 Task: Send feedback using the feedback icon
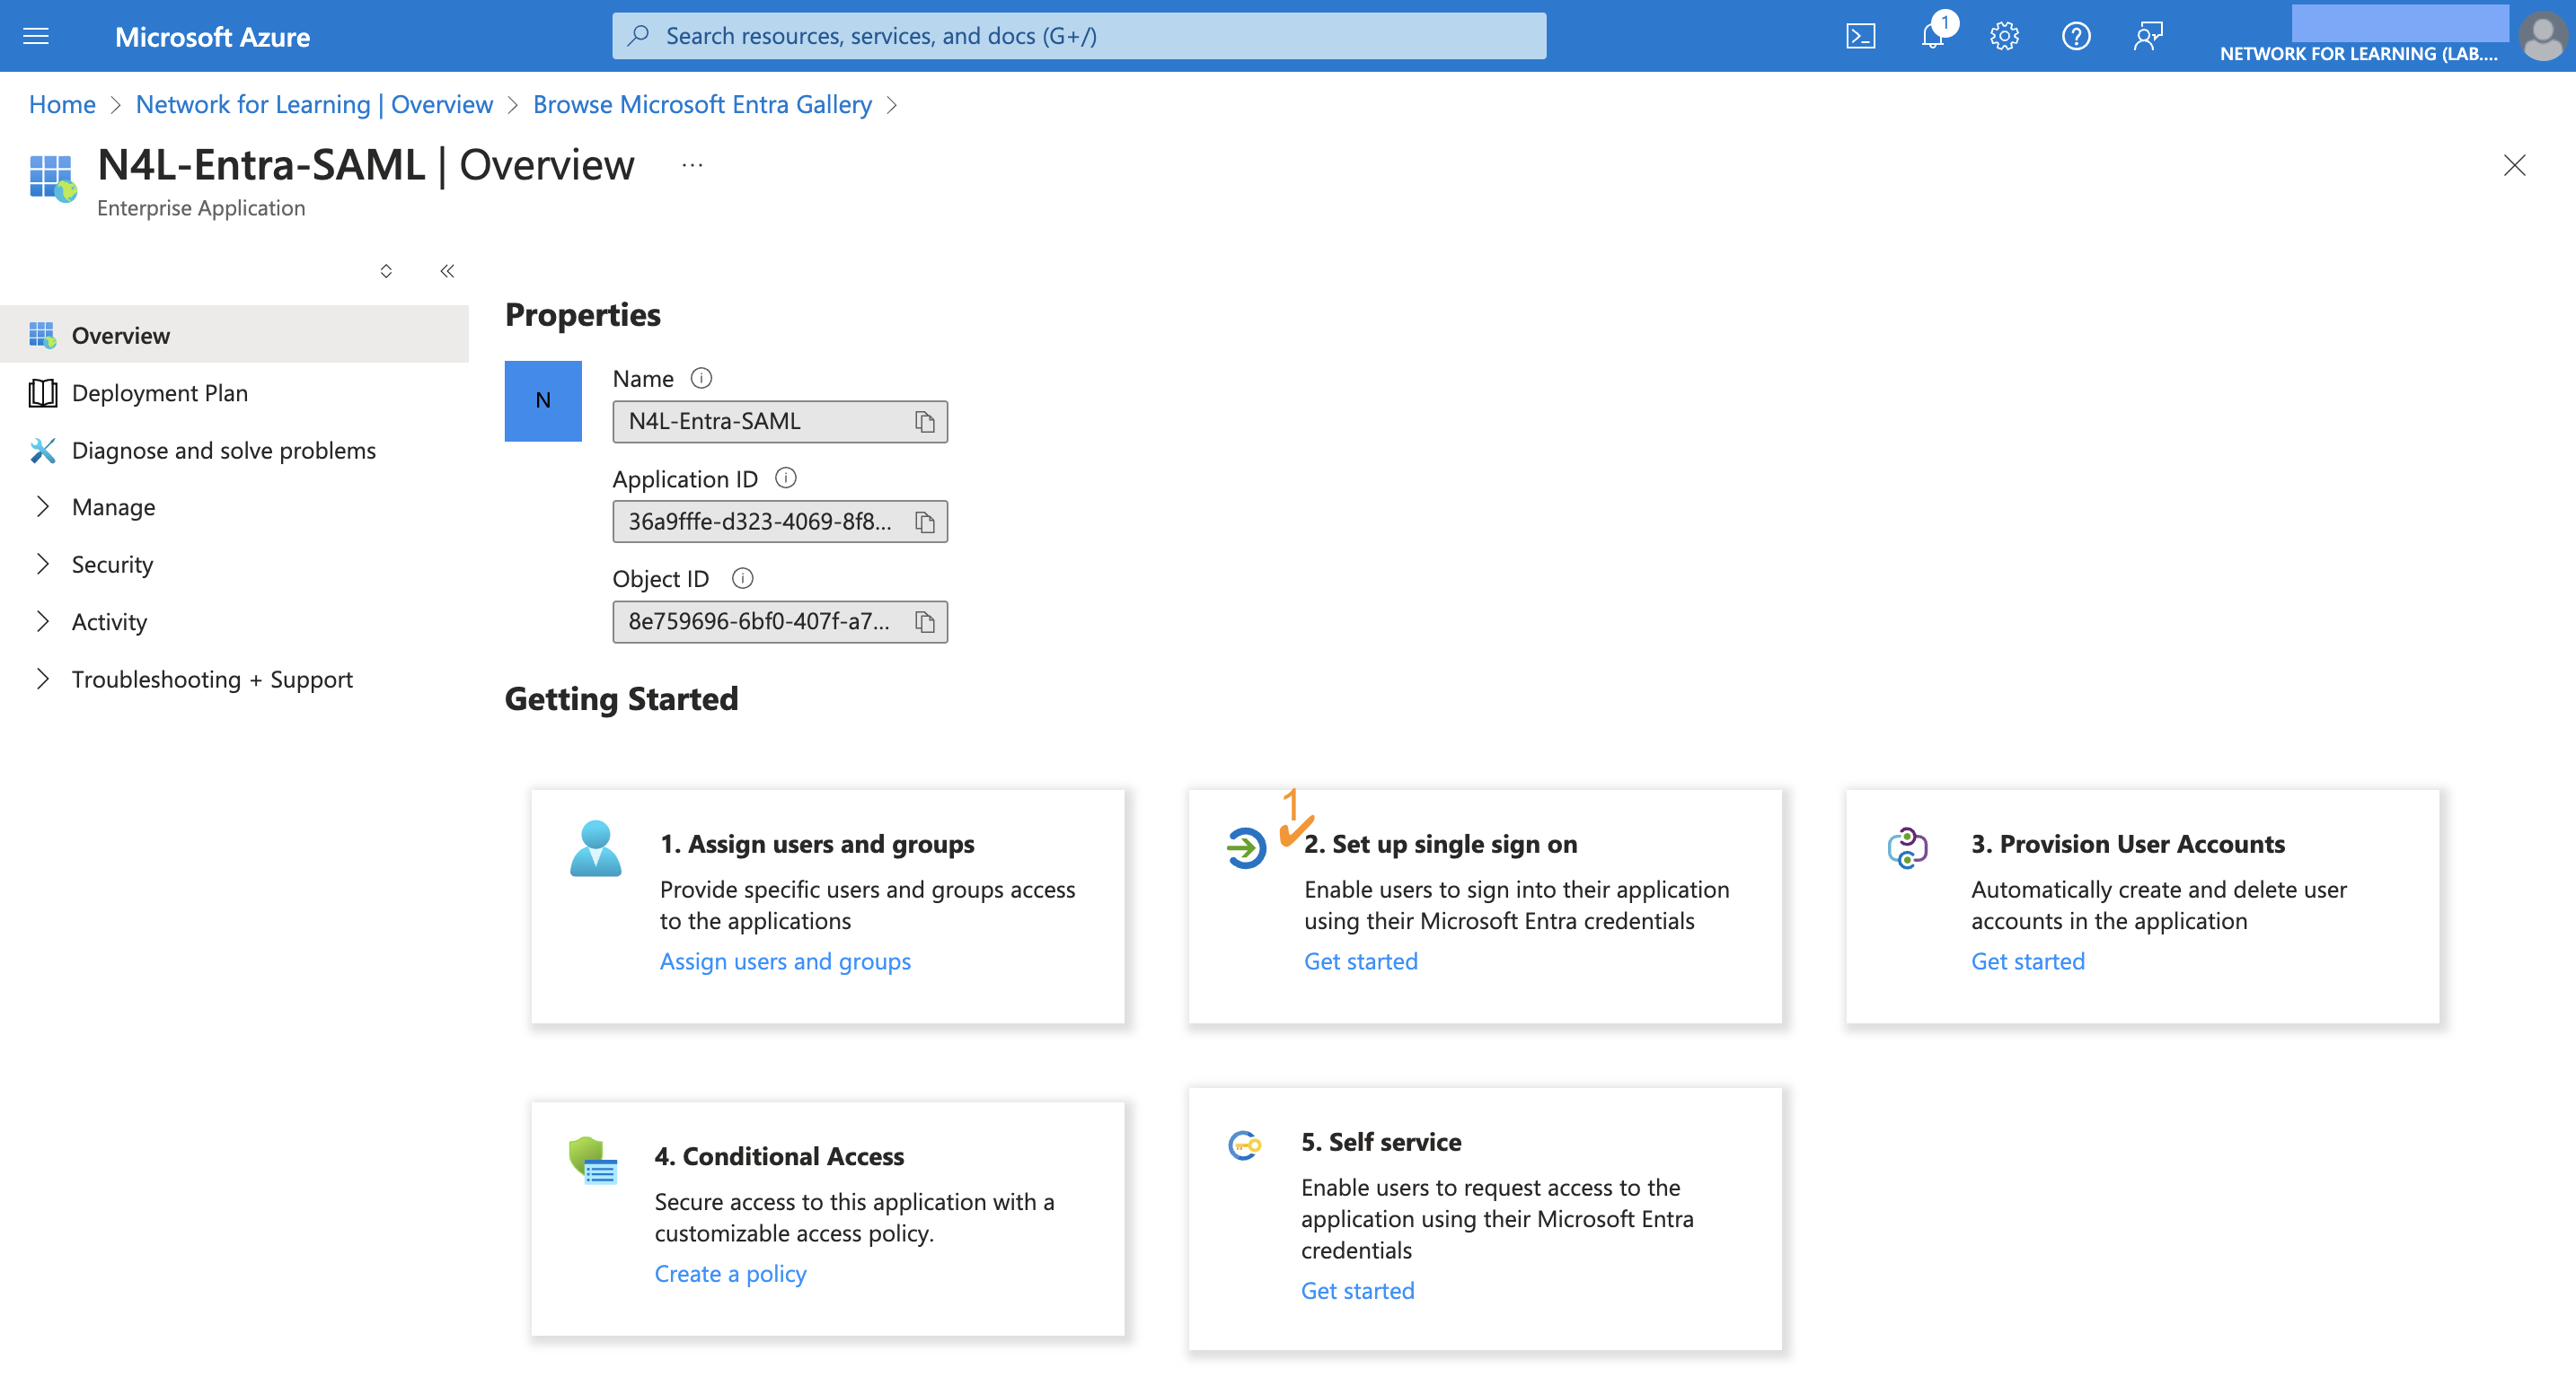coord(2147,35)
